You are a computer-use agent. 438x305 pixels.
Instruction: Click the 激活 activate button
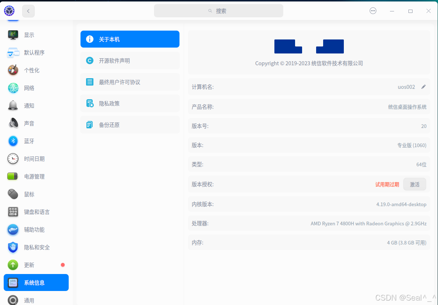pos(414,184)
